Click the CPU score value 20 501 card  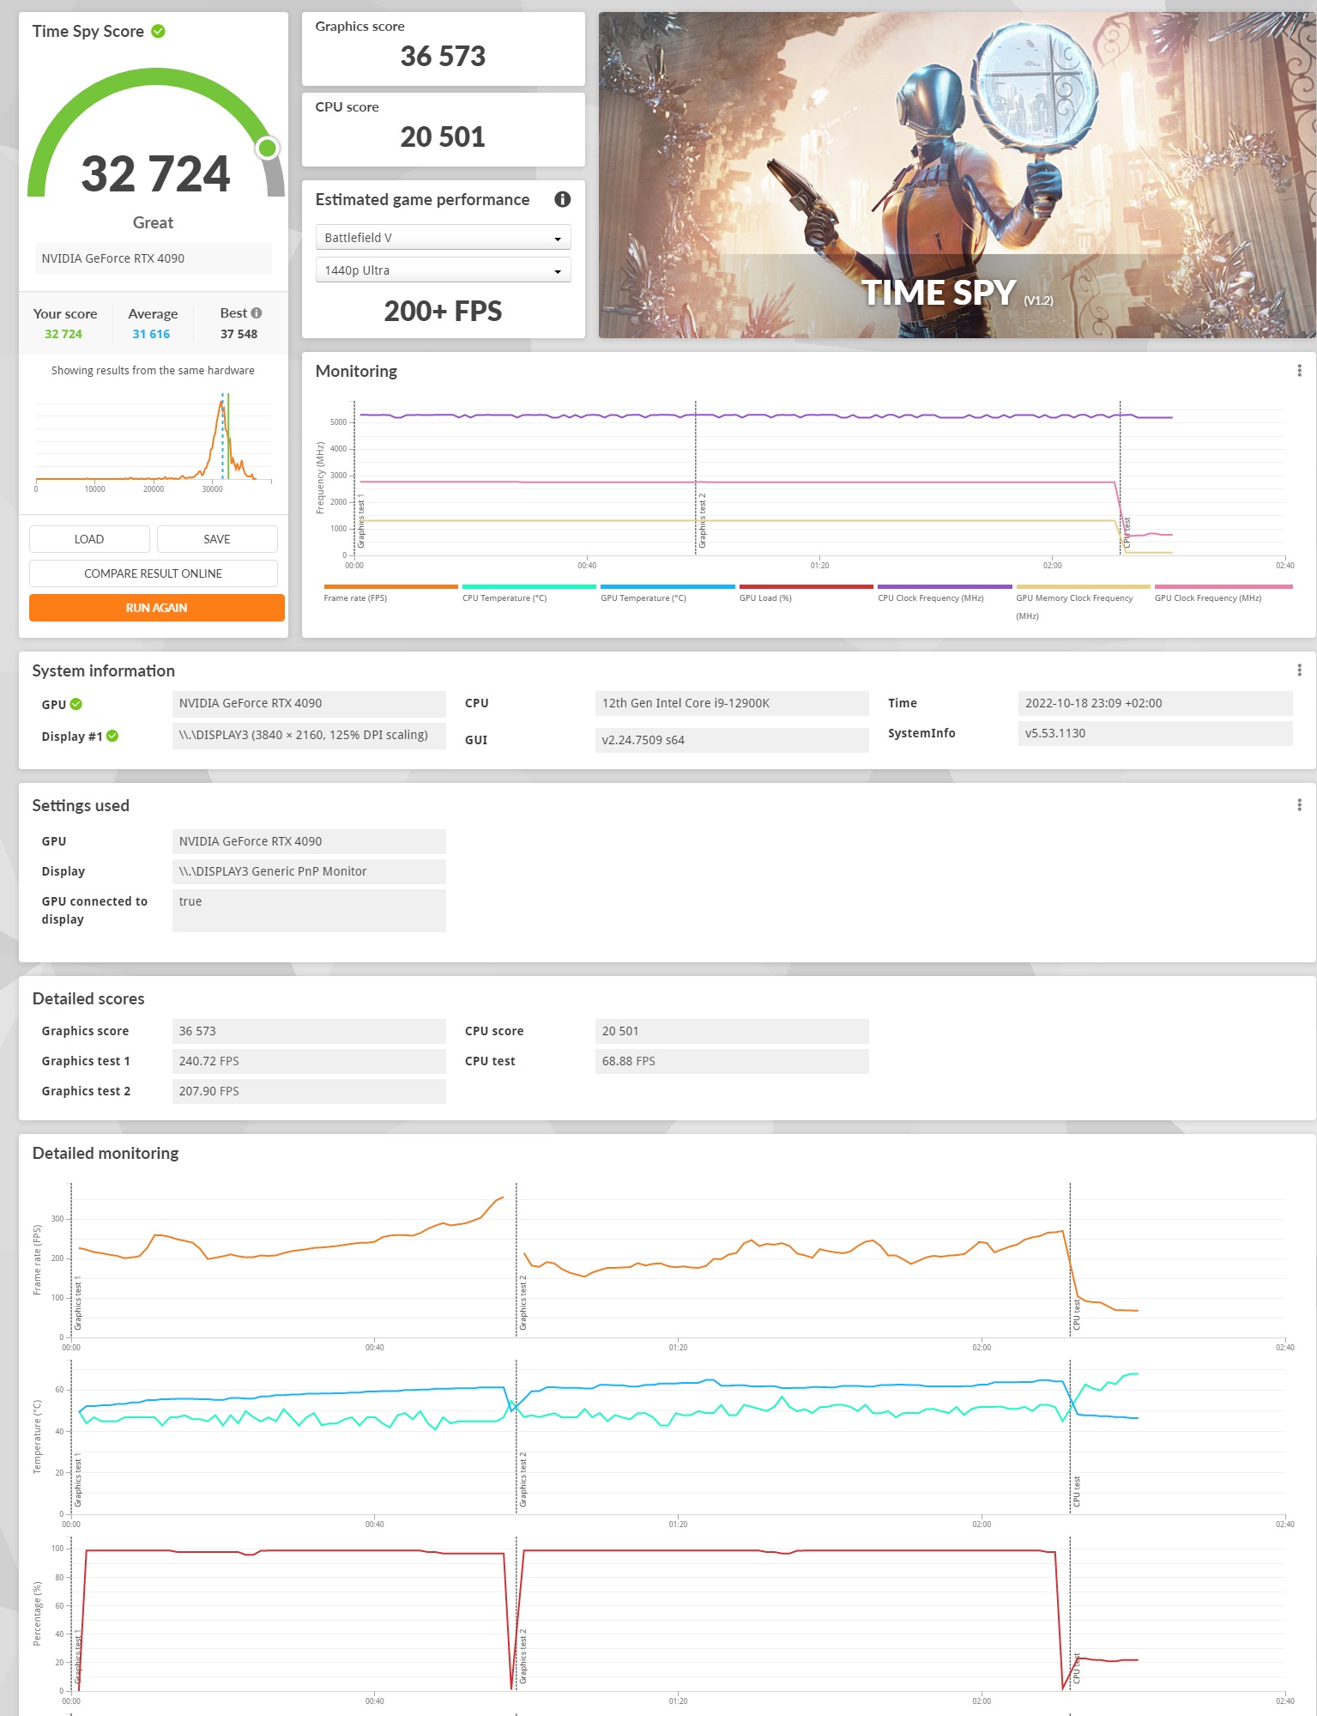point(443,130)
